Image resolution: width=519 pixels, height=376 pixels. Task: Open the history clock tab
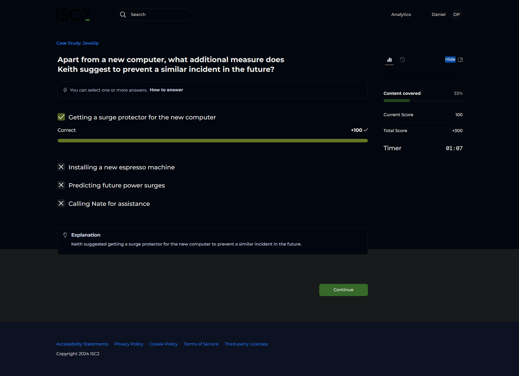click(x=402, y=60)
